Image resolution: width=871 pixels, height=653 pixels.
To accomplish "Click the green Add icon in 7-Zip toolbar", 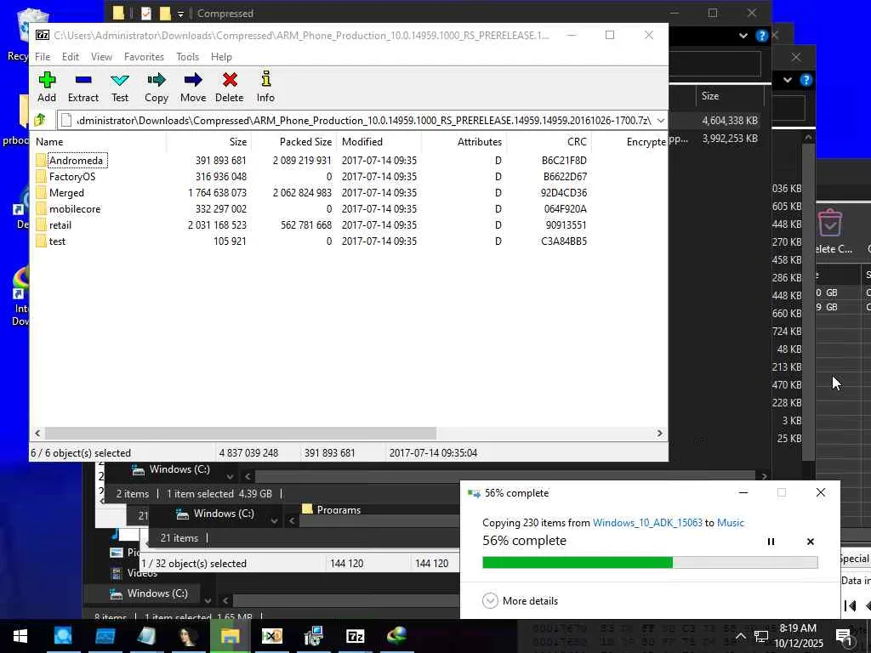I will [x=47, y=80].
